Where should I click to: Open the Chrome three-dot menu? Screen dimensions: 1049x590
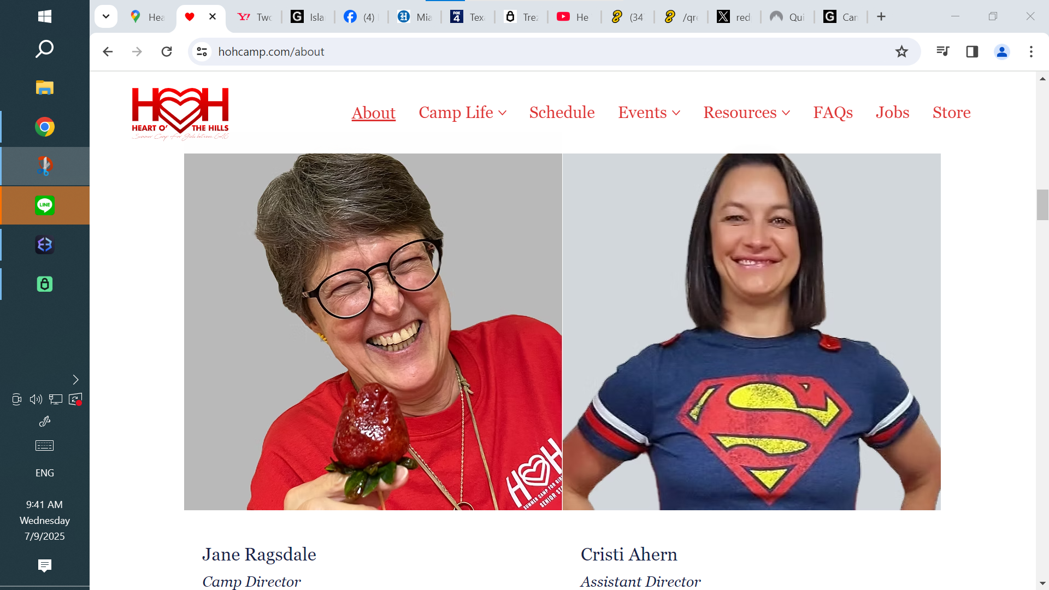point(1031,52)
